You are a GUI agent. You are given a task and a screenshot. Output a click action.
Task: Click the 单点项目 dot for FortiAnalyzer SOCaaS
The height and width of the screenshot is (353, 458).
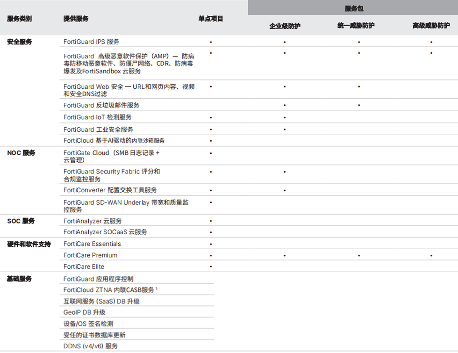(x=211, y=232)
